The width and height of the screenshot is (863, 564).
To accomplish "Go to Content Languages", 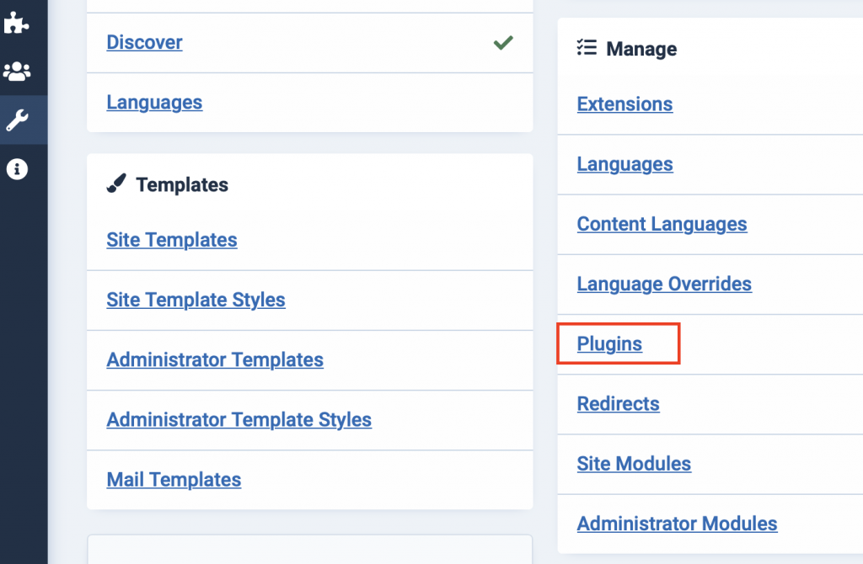I will pos(662,224).
